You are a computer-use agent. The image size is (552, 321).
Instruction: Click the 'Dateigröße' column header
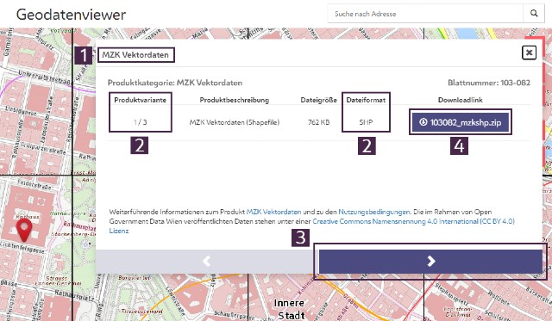pyautogui.click(x=318, y=100)
